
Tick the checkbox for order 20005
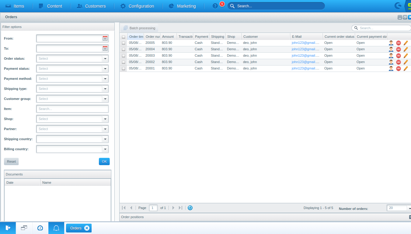point(124,43)
